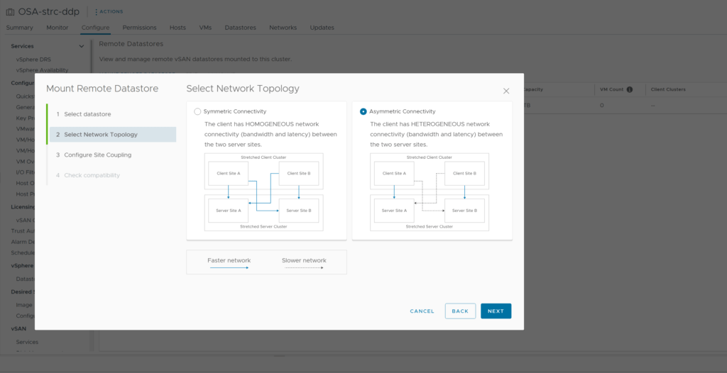Close the Mount Remote Datastore dialog
This screenshot has height=373, width=727.
(x=506, y=91)
